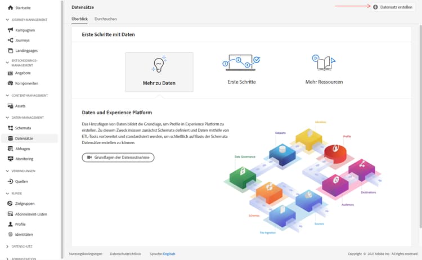Switch to the Durchsuchen tab
This screenshot has width=422, height=260.
point(106,19)
